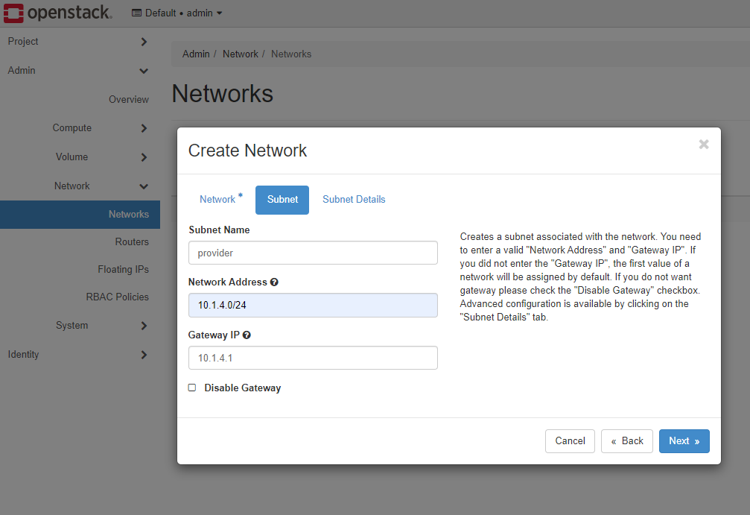Expand the Compute submenu
The image size is (750, 515).
click(100, 127)
